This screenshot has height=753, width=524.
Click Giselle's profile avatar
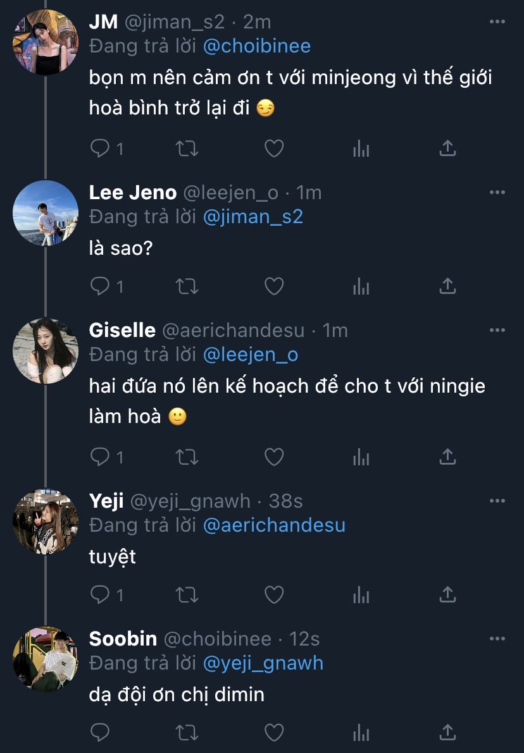46,352
